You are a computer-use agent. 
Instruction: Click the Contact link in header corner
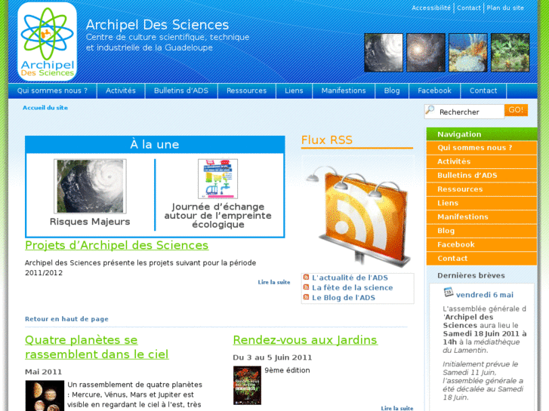[x=469, y=8]
